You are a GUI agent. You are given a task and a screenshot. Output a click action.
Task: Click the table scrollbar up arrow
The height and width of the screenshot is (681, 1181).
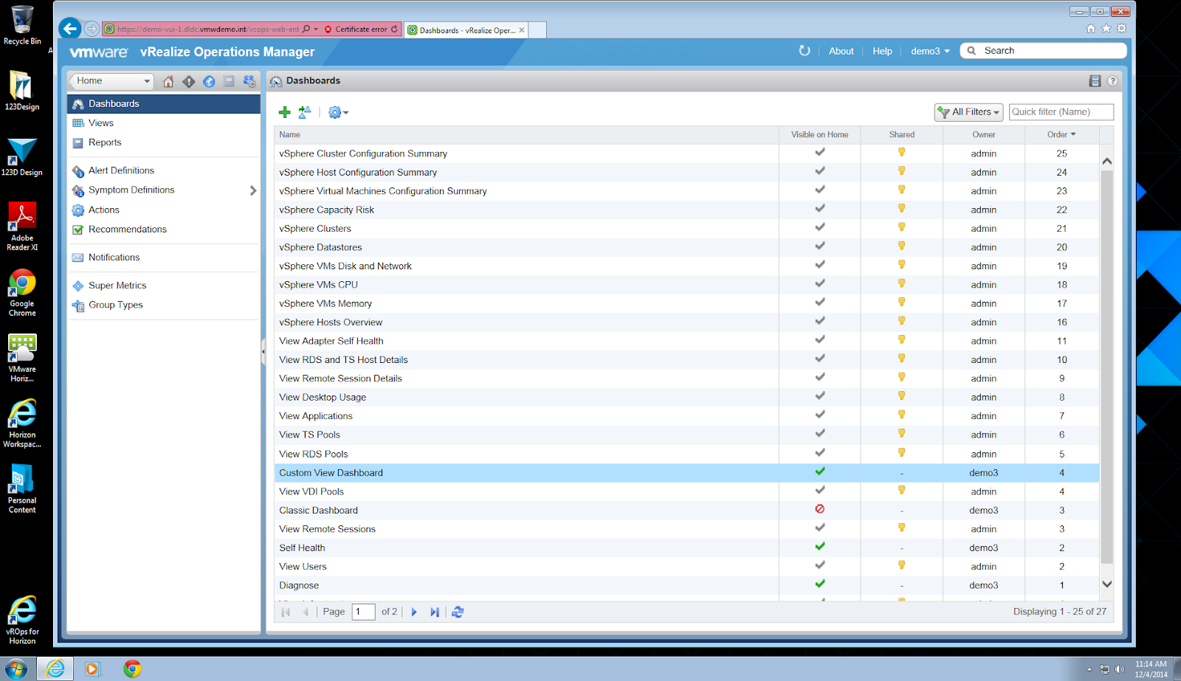click(1106, 161)
